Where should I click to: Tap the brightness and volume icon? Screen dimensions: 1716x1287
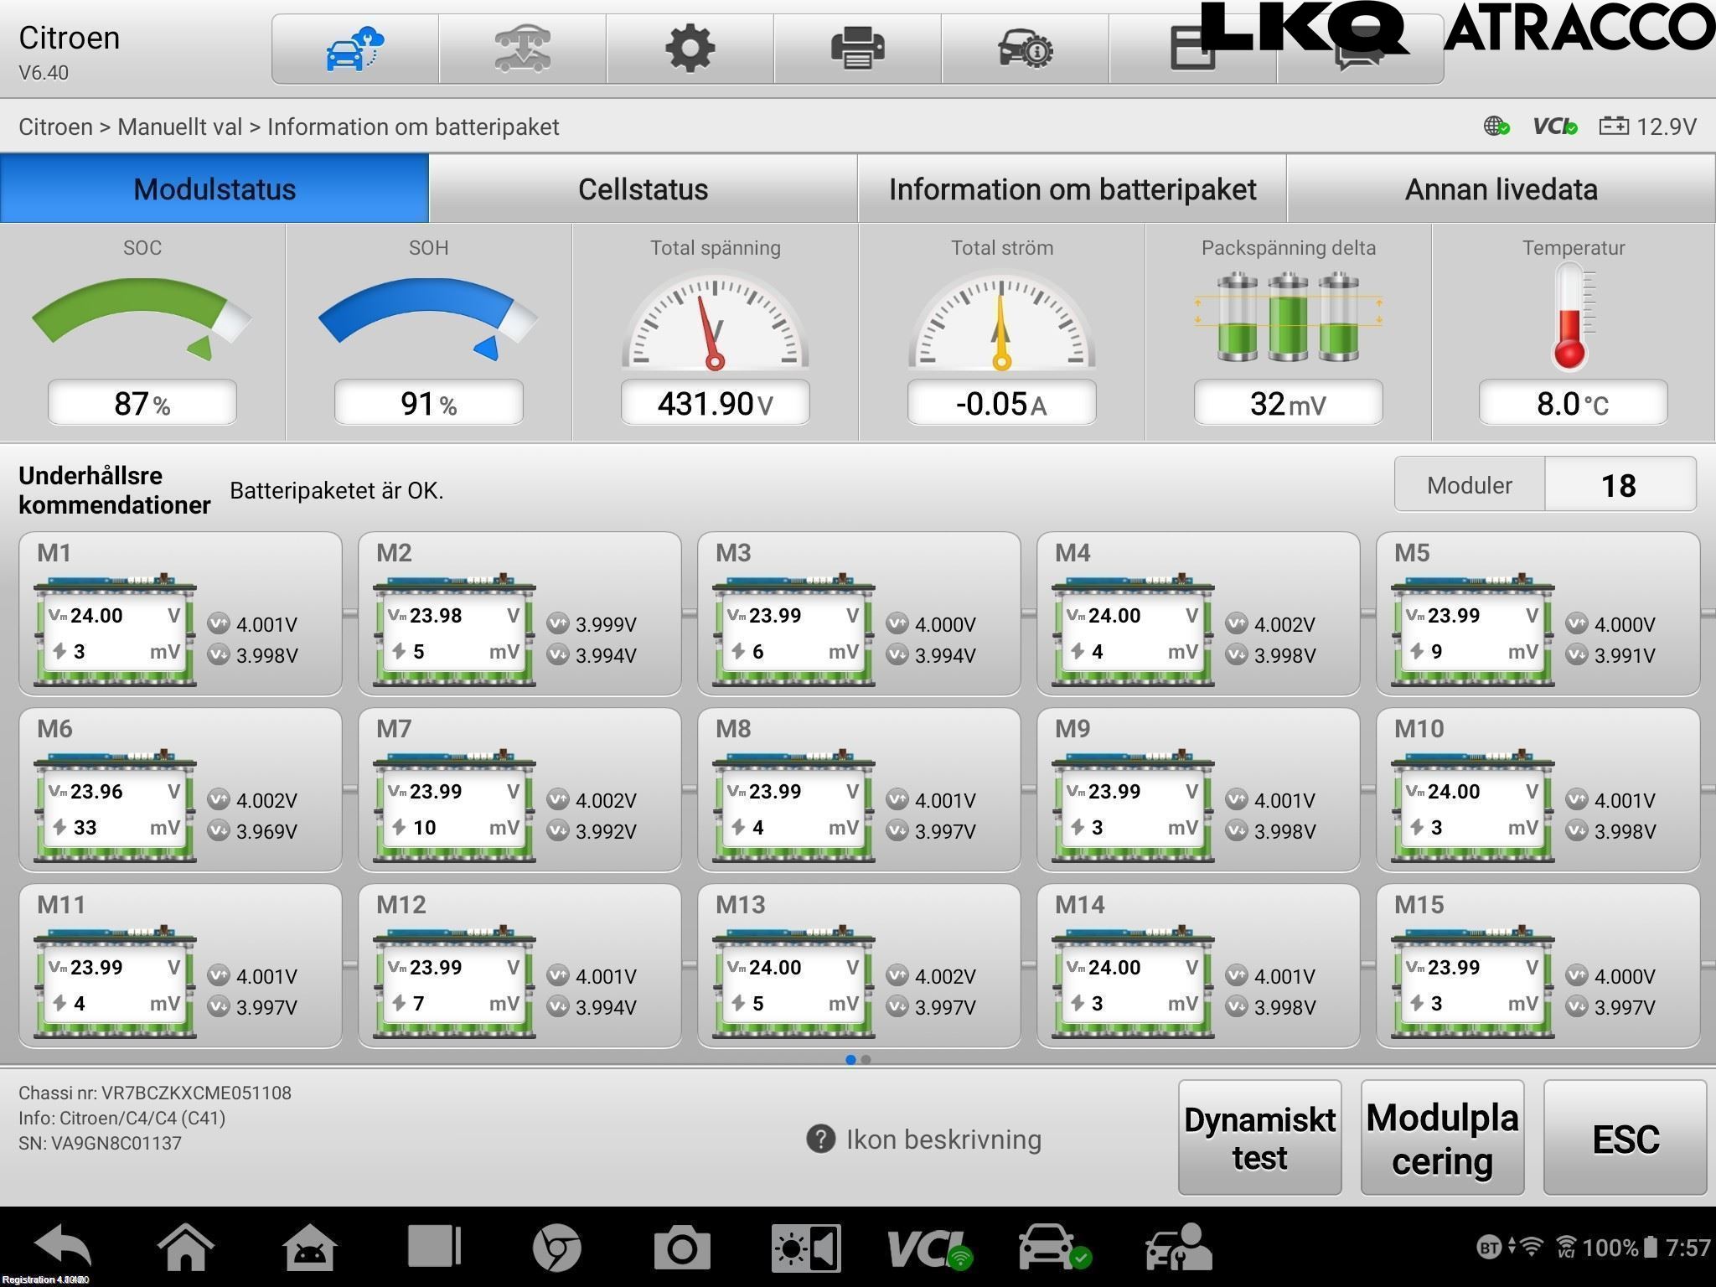tap(806, 1248)
